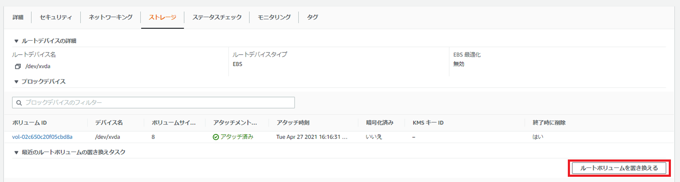The height and width of the screenshot is (182, 680).
Task: Collapse 最近のルートボリュームの置き換えタスク section
Action: coord(16,153)
